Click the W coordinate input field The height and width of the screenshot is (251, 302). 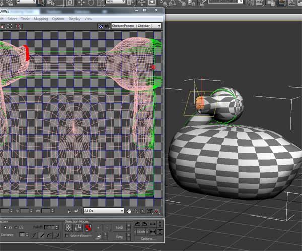(46, 211)
